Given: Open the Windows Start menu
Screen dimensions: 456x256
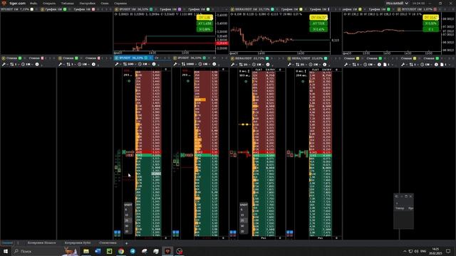Looking at the screenshot, I should tap(6, 251).
